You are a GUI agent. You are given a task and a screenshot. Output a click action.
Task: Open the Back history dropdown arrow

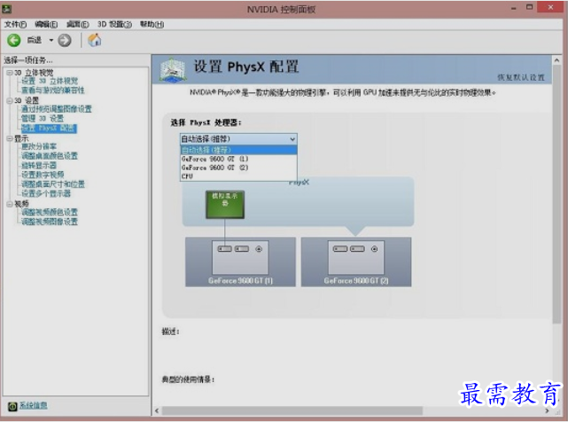coord(51,40)
